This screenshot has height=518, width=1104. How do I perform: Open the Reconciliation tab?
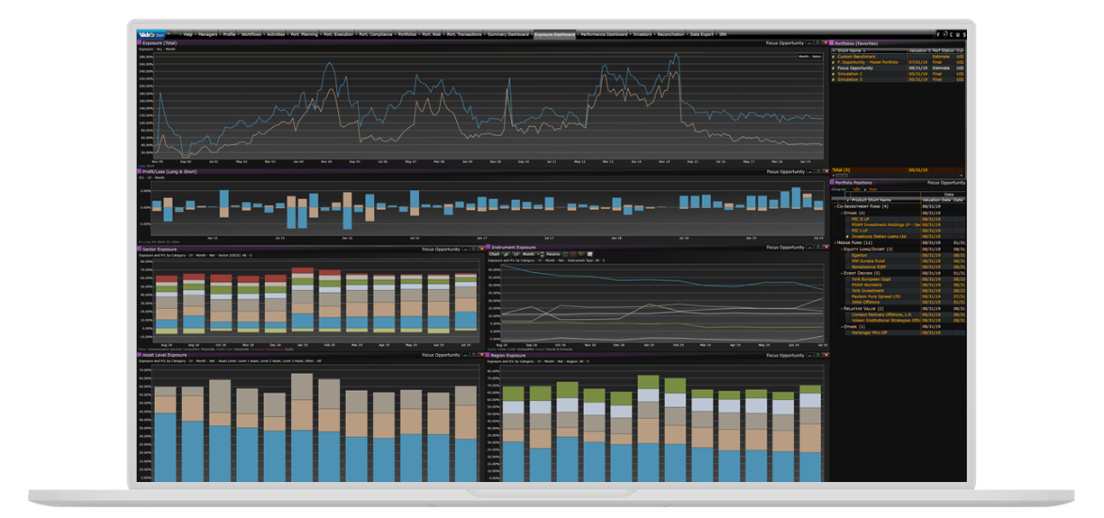pos(671,34)
